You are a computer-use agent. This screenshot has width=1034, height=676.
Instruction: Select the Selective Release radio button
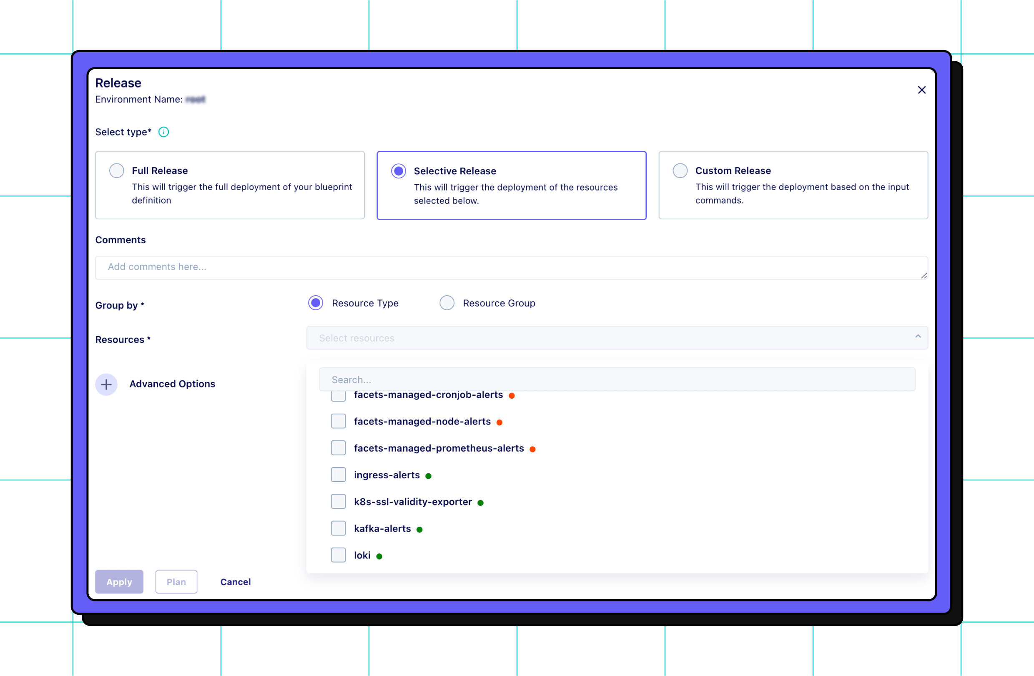pyautogui.click(x=399, y=171)
